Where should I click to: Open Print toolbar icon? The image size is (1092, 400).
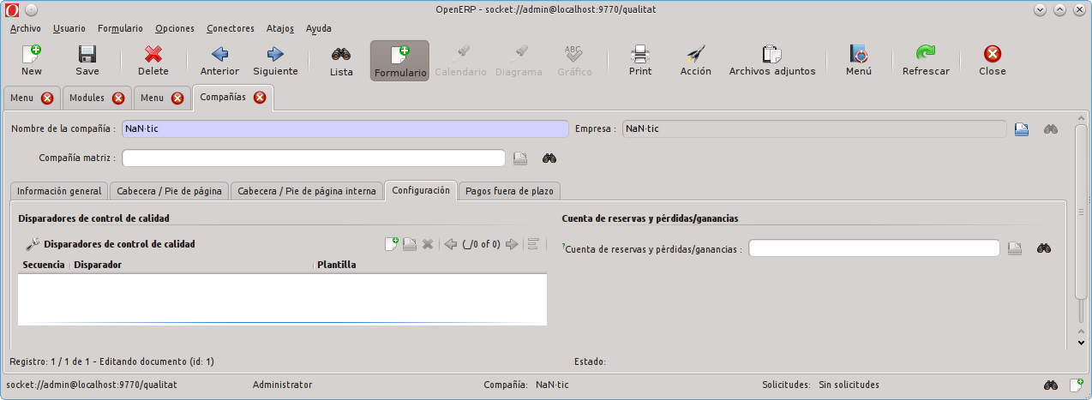(640, 54)
